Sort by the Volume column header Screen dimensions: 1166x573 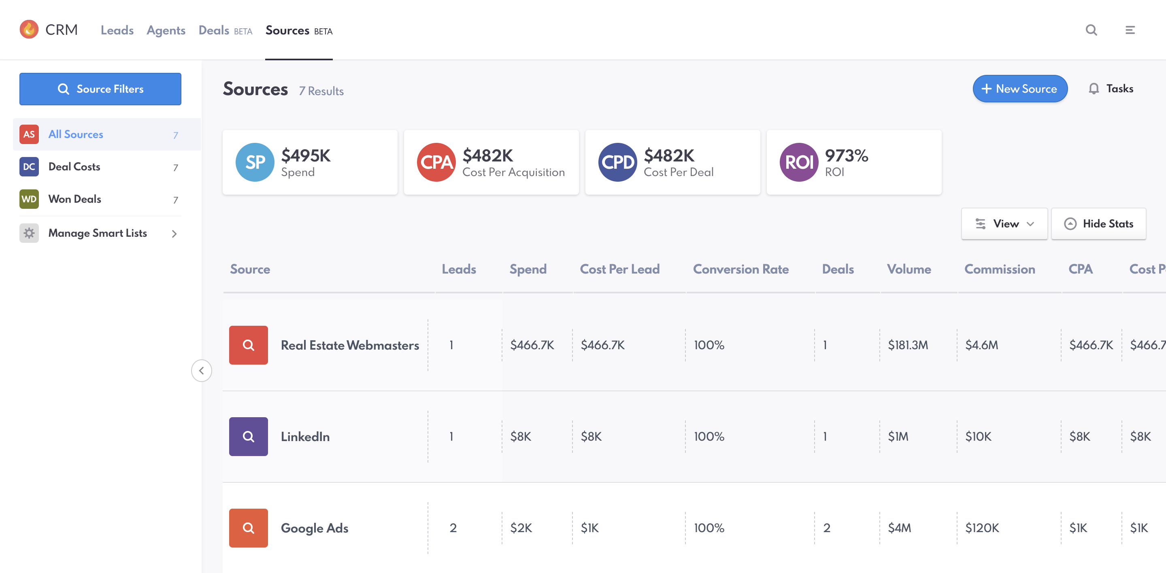[x=909, y=269]
